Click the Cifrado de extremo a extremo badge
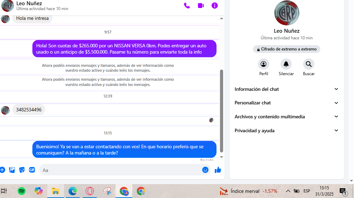 [286, 49]
